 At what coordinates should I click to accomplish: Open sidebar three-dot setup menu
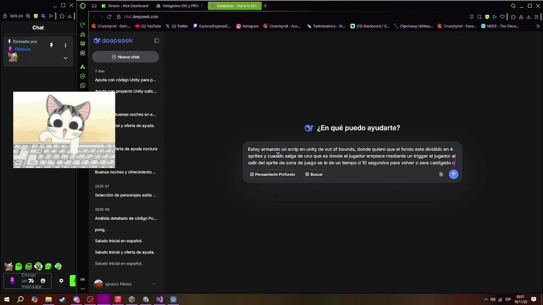[x=83, y=289]
